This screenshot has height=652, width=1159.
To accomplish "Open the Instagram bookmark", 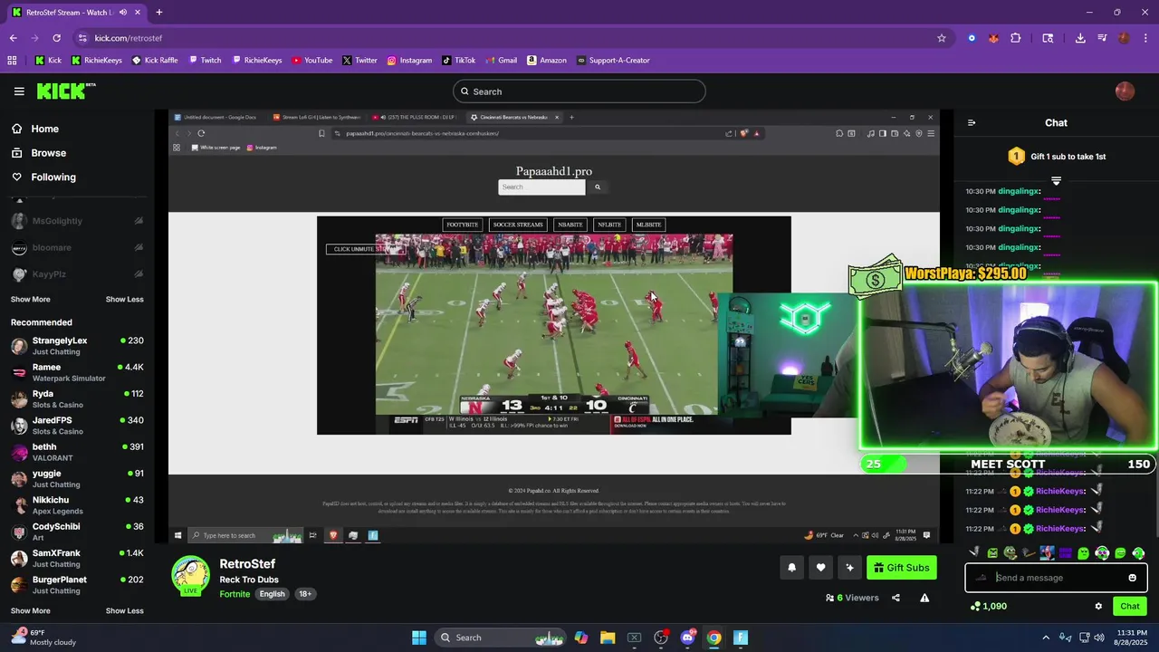I will pos(409,61).
